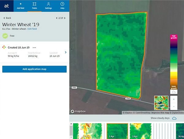184x139 pixels.
Task: Switch to the Fields tab
Action: pyautogui.click(x=34, y=6)
